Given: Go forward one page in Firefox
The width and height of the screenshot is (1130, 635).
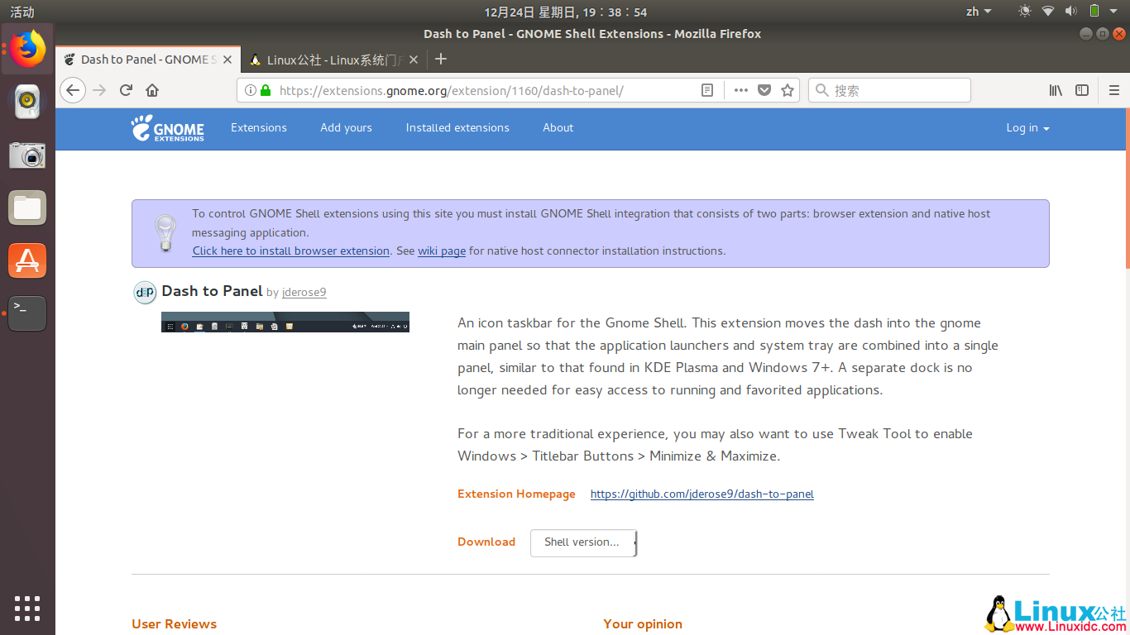Looking at the screenshot, I should click(x=99, y=90).
